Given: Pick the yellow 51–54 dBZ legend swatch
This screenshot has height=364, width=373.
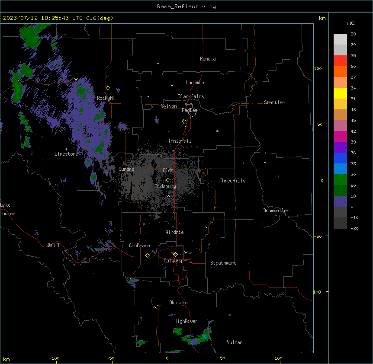Looking at the screenshot, I should click(x=340, y=93).
